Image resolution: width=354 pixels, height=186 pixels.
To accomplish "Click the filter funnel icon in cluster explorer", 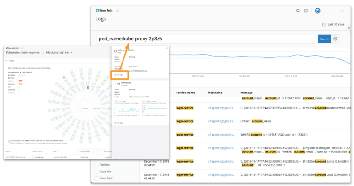I will [6, 61].
